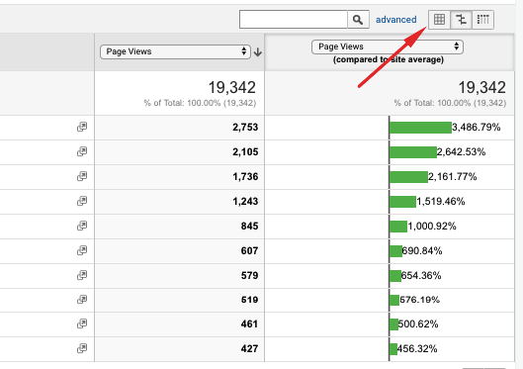Open page link icon in 579 row

tap(82, 275)
